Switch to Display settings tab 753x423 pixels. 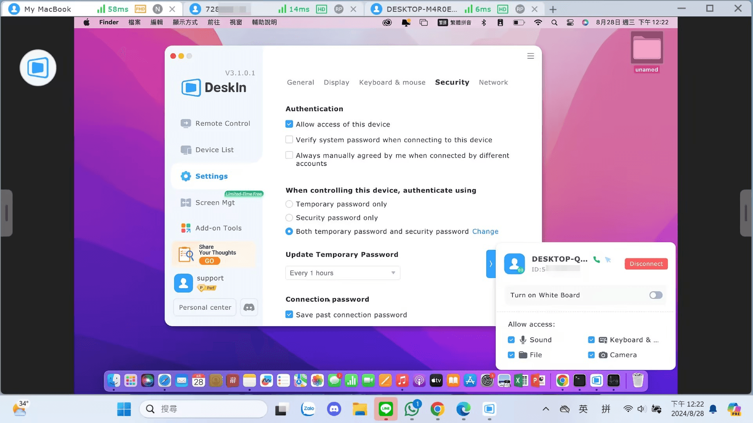pos(337,82)
